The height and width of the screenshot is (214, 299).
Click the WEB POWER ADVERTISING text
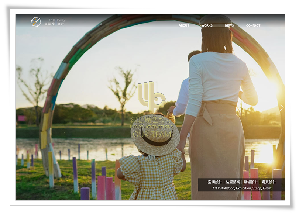click(152, 127)
